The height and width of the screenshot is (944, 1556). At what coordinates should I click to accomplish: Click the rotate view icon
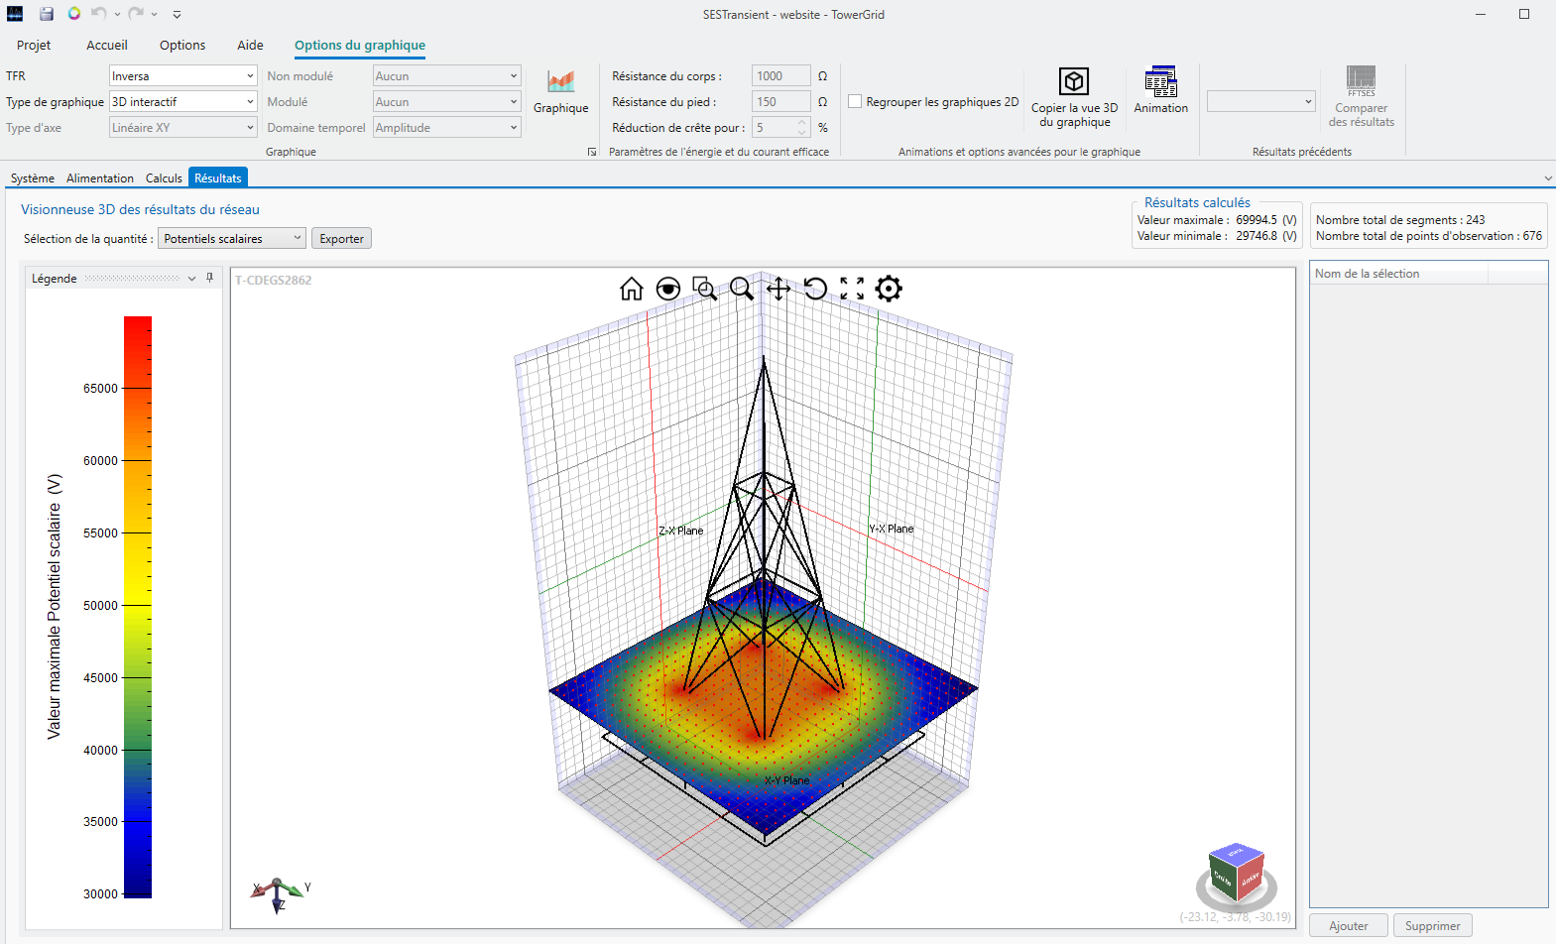(815, 289)
